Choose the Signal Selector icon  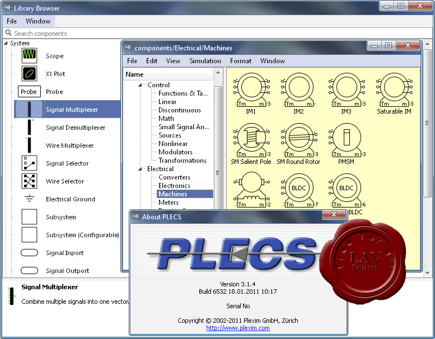pos(29,163)
